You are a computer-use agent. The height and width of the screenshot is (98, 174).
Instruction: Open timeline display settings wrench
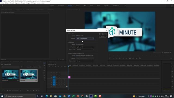(x=62, y=66)
